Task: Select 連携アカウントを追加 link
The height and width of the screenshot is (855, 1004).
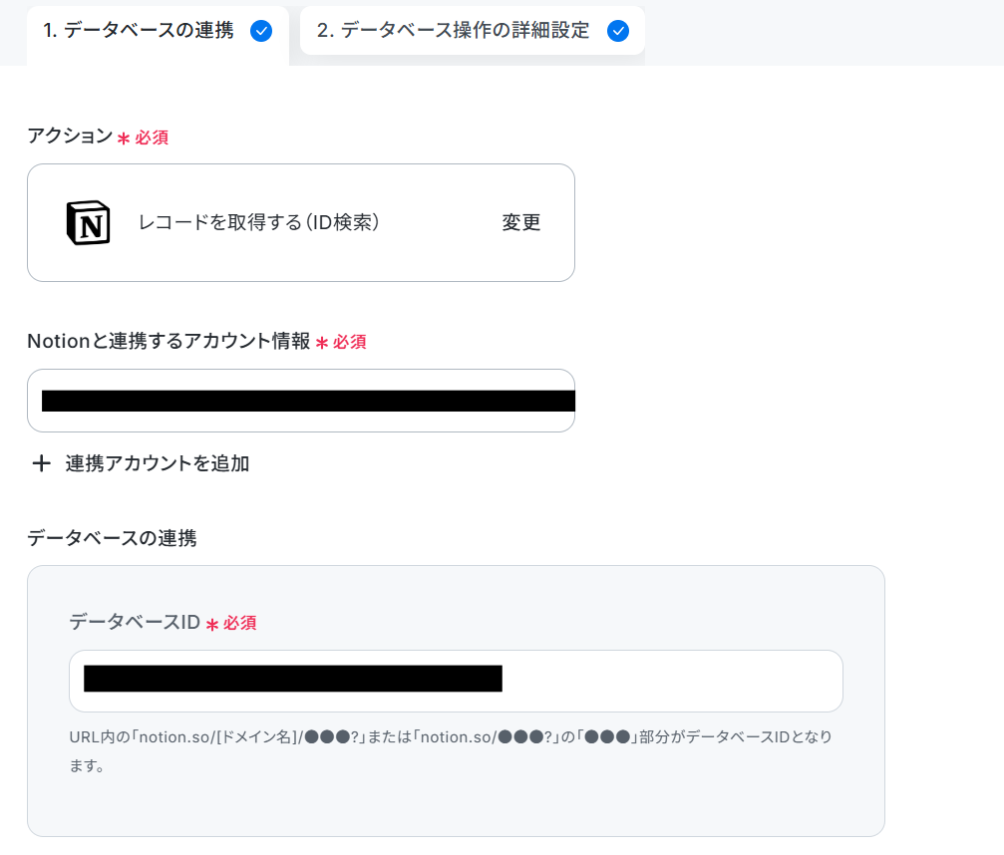Action: [x=158, y=463]
